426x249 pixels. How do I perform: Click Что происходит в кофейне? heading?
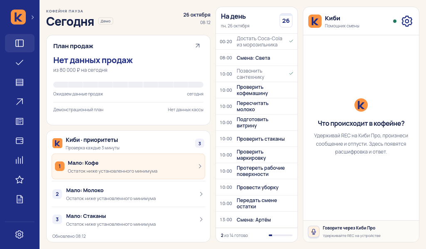click(x=361, y=124)
